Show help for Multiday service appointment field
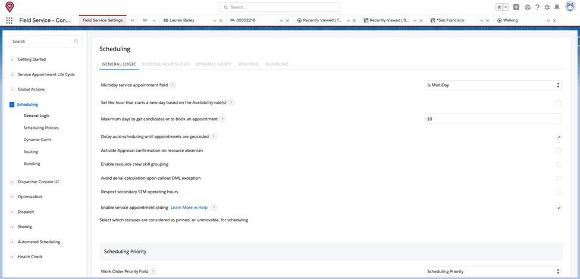The height and width of the screenshot is (279, 580). point(173,85)
